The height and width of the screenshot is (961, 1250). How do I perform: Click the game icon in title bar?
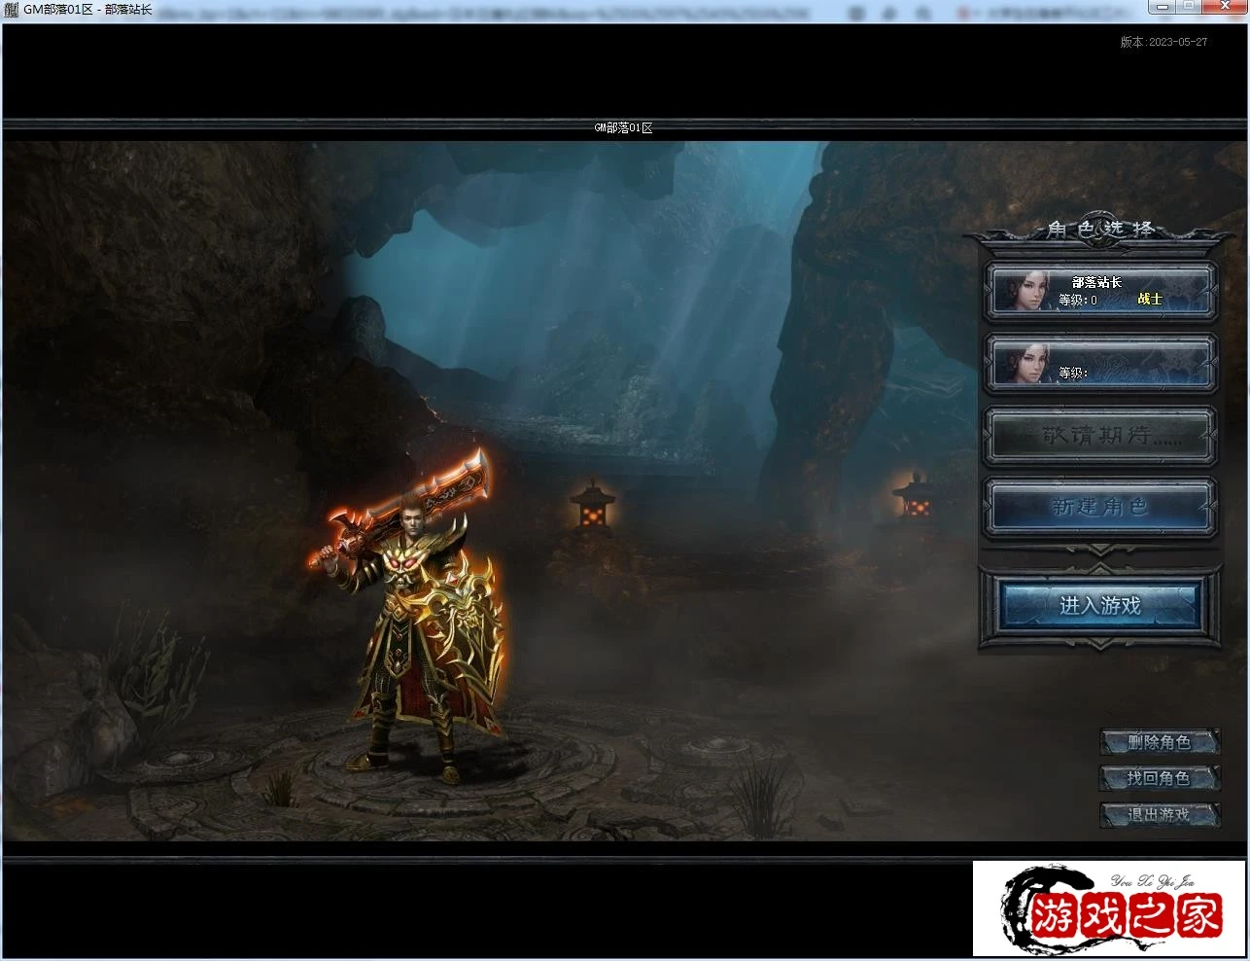(11, 10)
